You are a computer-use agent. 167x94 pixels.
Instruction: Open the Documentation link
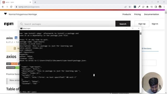click(151, 14)
